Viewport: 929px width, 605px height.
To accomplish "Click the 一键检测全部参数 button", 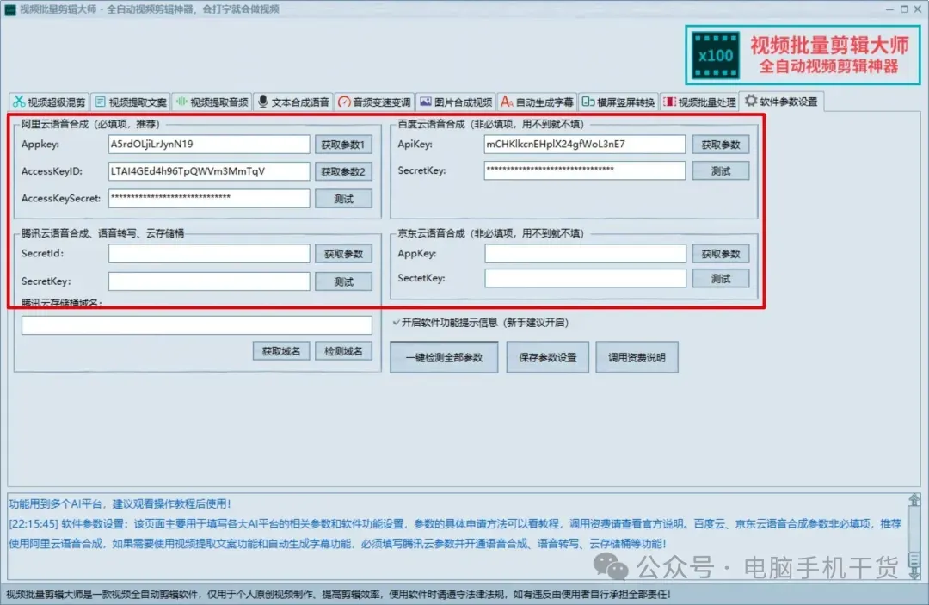I will point(444,357).
